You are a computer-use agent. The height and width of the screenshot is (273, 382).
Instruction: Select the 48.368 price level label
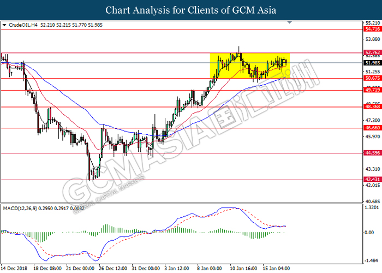(373, 107)
